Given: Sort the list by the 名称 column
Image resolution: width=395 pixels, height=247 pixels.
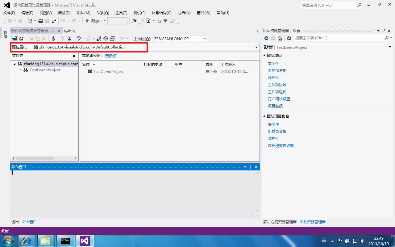Looking at the screenshot, I should pos(111,65).
